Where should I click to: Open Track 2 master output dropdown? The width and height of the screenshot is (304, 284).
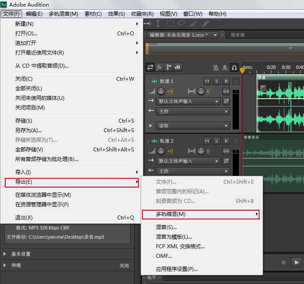tap(193, 171)
